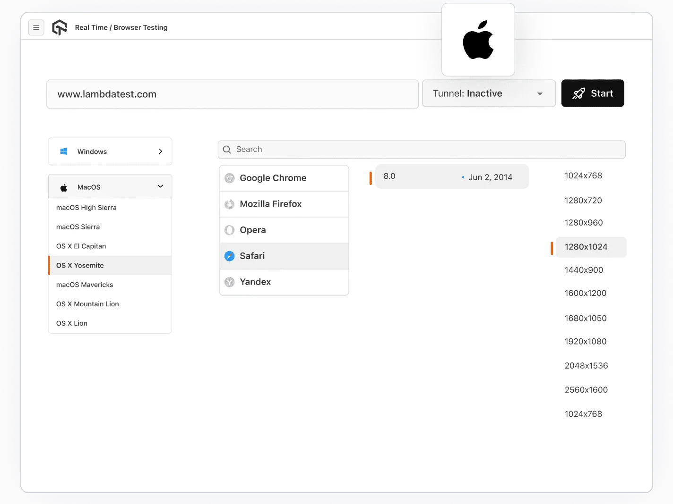Viewport: 673px width, 504px height.
Task: Click the Opera browser icon
Action: [230, 230]
